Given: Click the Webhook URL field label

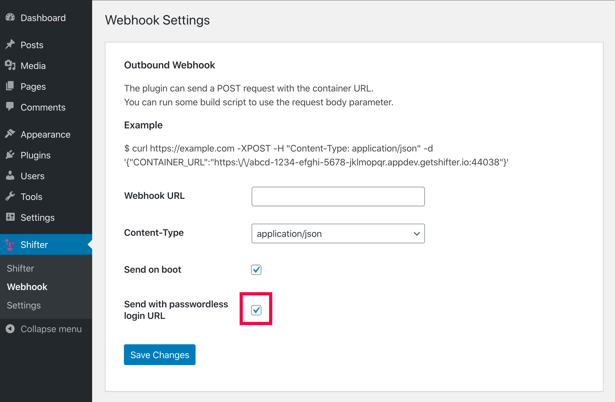Looking at the screenshot, I should point(155,196).
